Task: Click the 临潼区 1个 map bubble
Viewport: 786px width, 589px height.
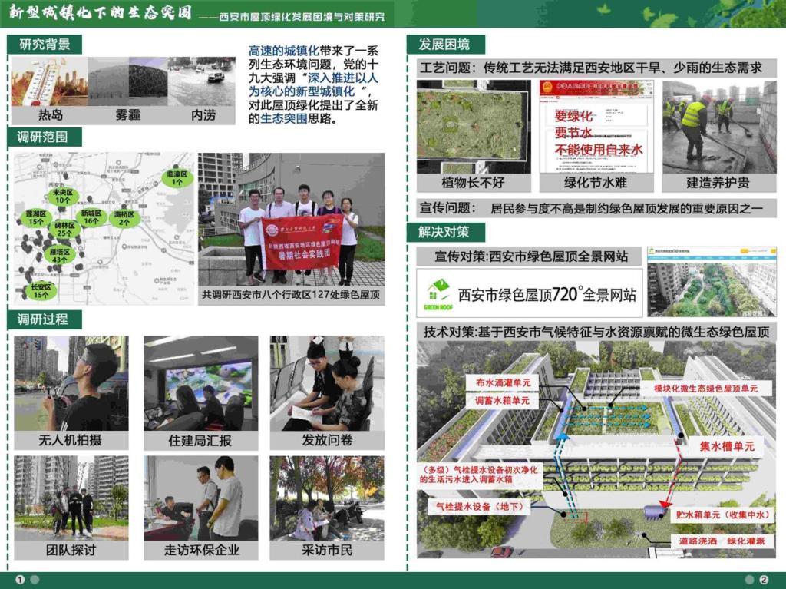Action: (177, 178)
